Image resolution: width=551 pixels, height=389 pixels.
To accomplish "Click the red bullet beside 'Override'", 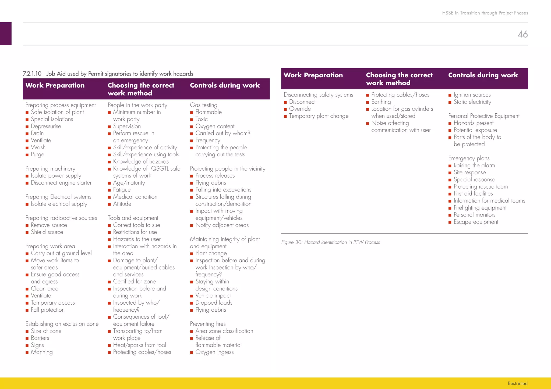I will coord(285,109).
